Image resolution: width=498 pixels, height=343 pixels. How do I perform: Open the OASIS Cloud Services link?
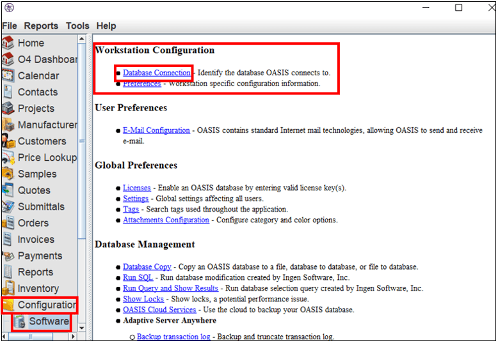click(159, 310)
